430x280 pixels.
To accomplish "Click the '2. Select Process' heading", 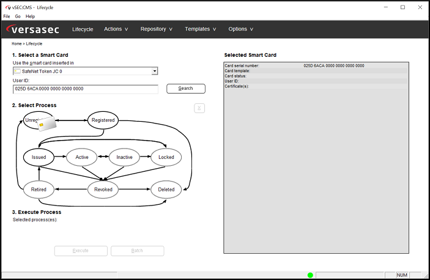I will point(34,105).
